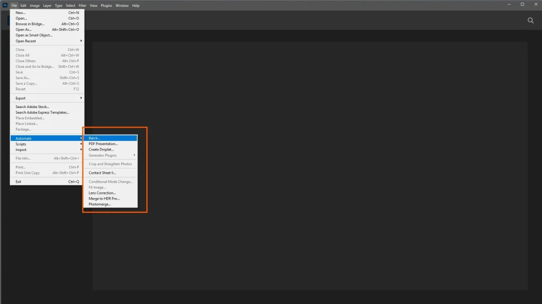The width and height of the screenshot is (542, 304).
Task: Expand the Import submenu
Action: [x=47, y=150]
